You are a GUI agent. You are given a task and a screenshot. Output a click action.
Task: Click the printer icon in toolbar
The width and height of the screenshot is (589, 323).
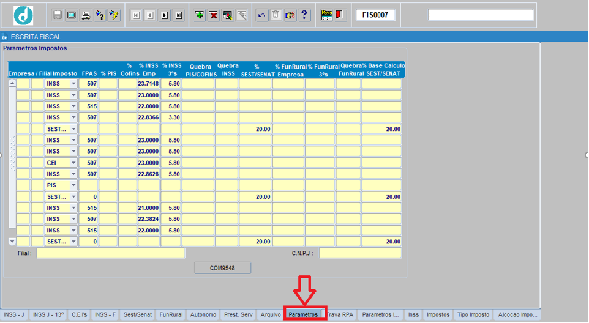tap(86, 15)
